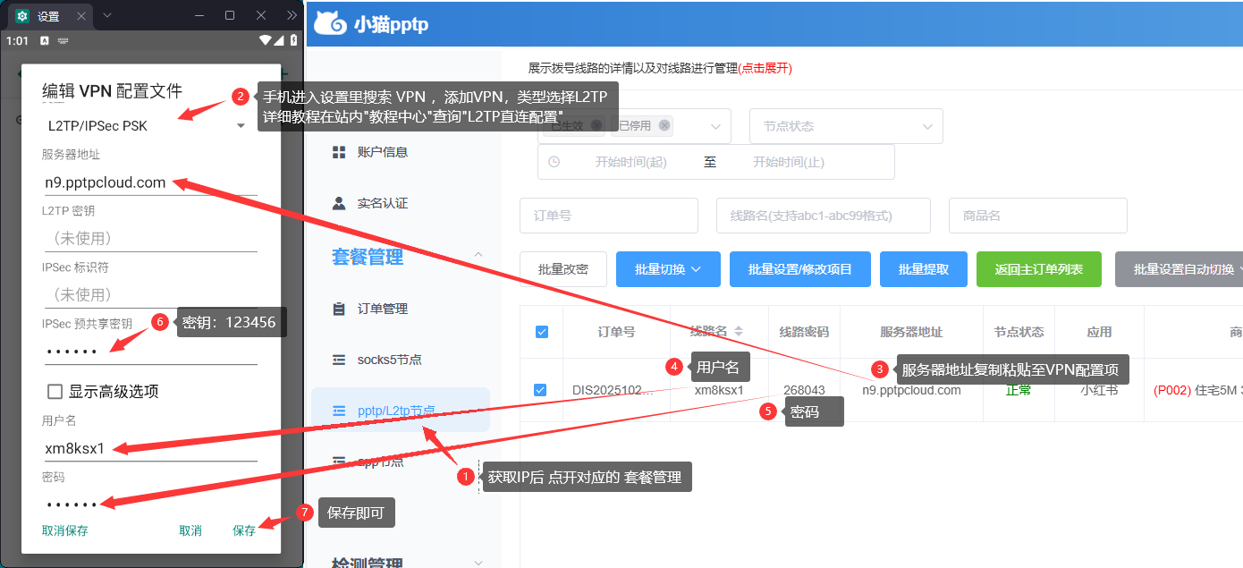Click the 点击展开 link
This screenshot has width=1243, height=568.
point(765,68)
